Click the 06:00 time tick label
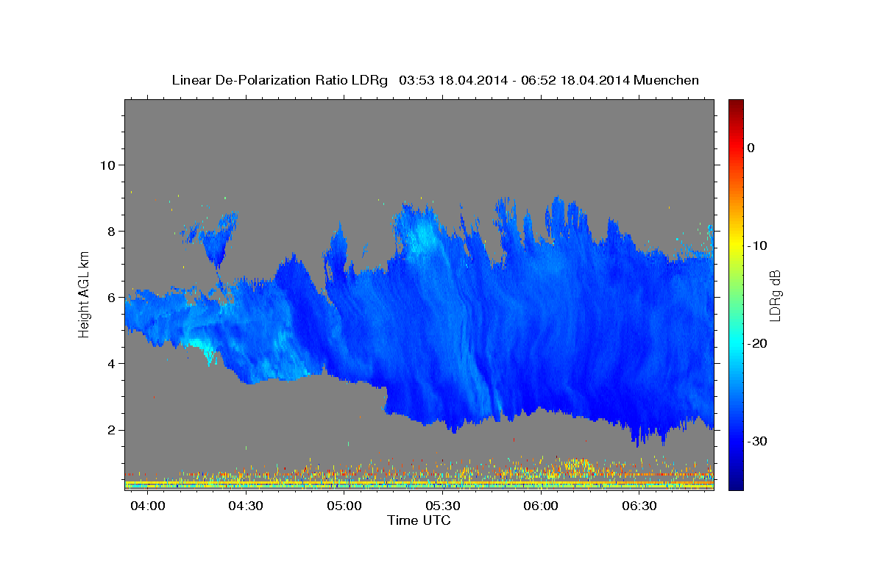The width and height of the screenshot is (883, 588). [540, 506]
